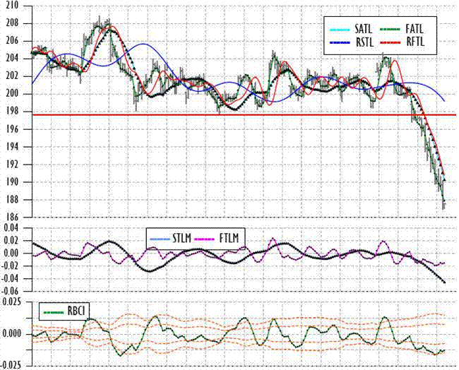The image size is (459, 370).
Task: Click the blue RSTL legend line swatch
Action: (340, 43)
